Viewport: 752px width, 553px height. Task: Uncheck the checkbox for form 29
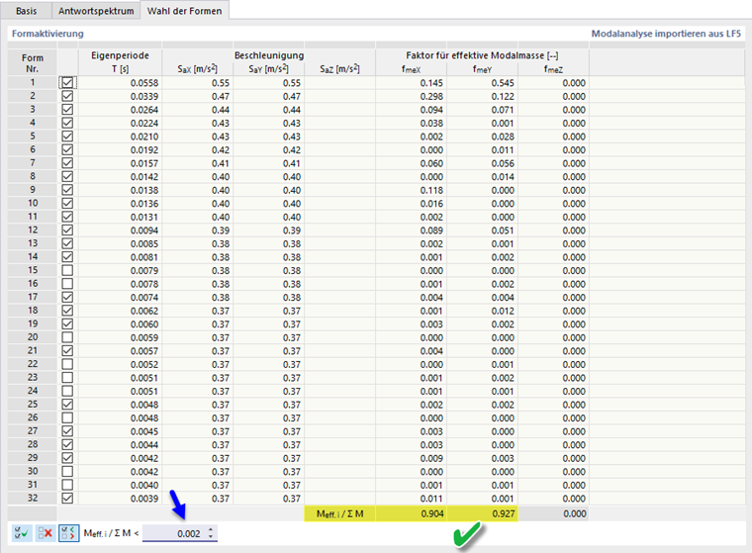coord(67,458)
